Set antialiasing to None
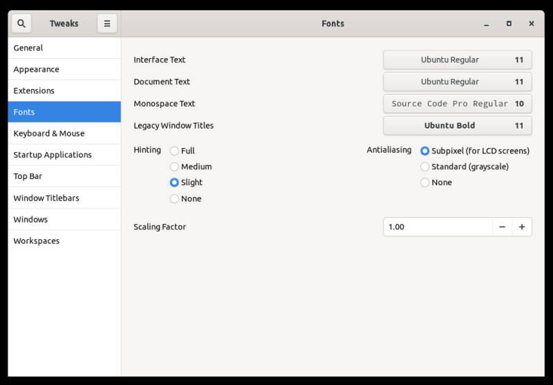553x385 pixels. [425, 182]
